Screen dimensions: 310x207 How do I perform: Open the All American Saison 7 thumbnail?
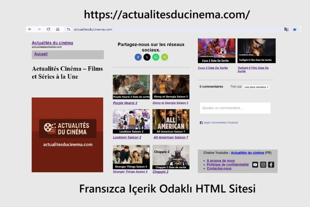[171, 121]
